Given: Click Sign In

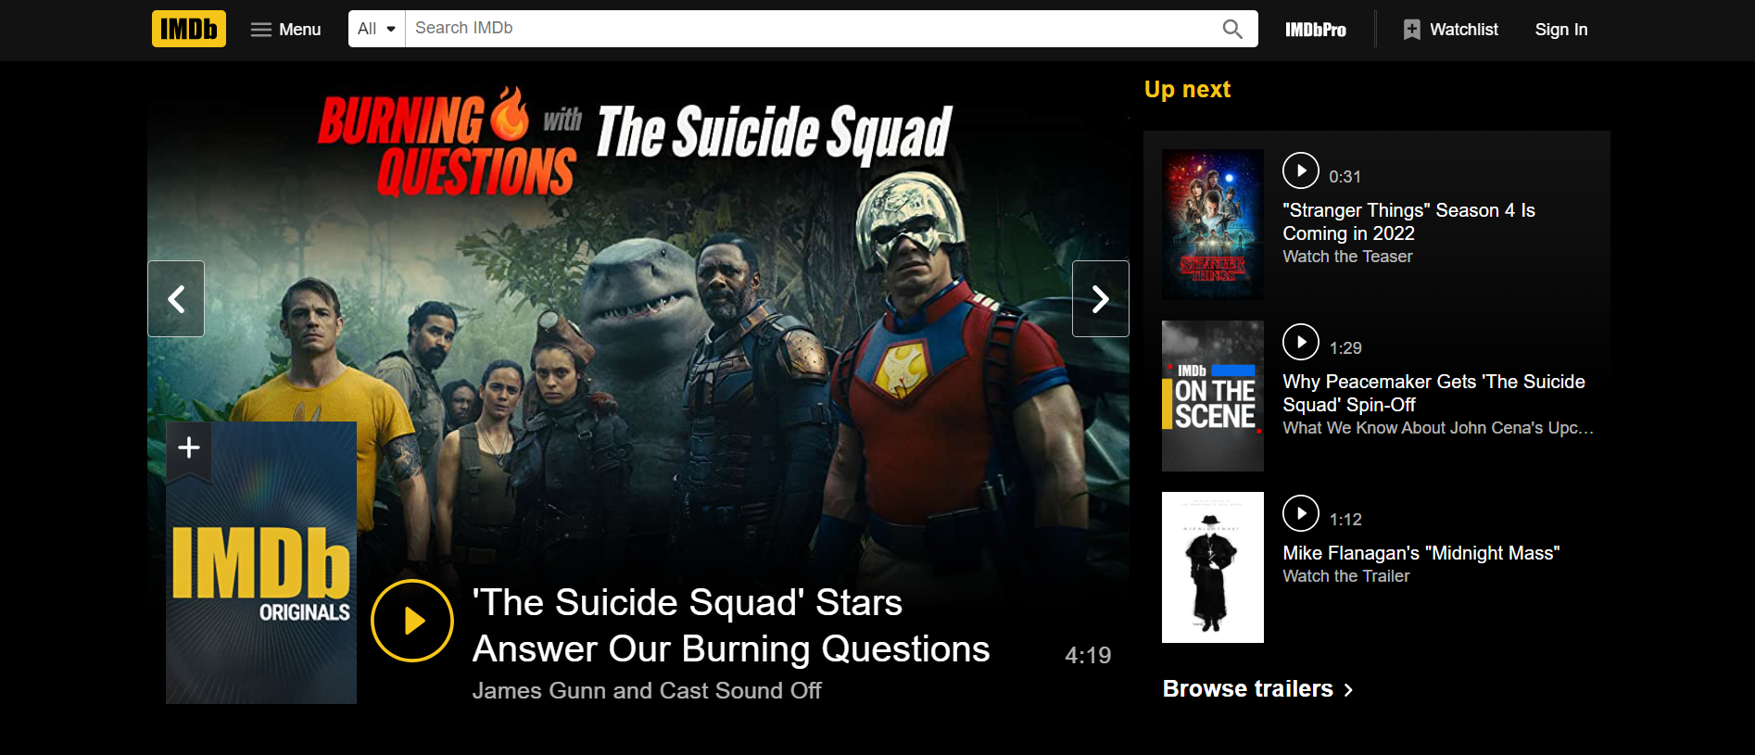Looking at the screenshot, I should 1561,30.
